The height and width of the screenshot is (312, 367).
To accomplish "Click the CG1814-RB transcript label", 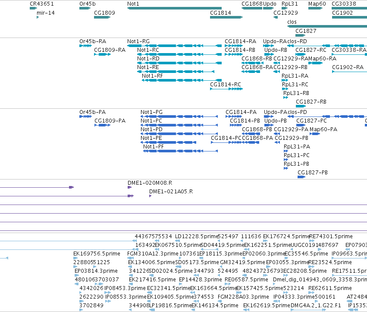I will click(x=240, y=50).
